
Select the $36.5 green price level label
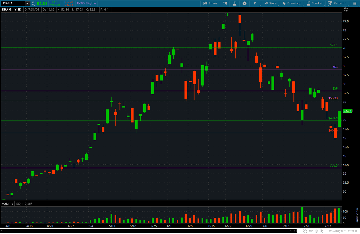point(334,165)
